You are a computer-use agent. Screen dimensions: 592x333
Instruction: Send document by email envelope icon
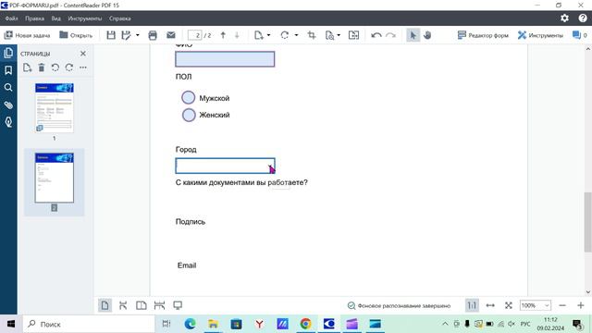170,35
